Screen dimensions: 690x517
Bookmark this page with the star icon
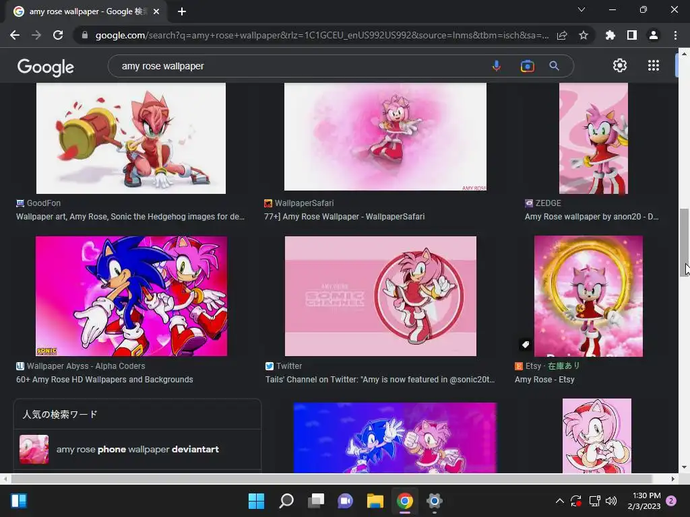(x=584, y=35)
